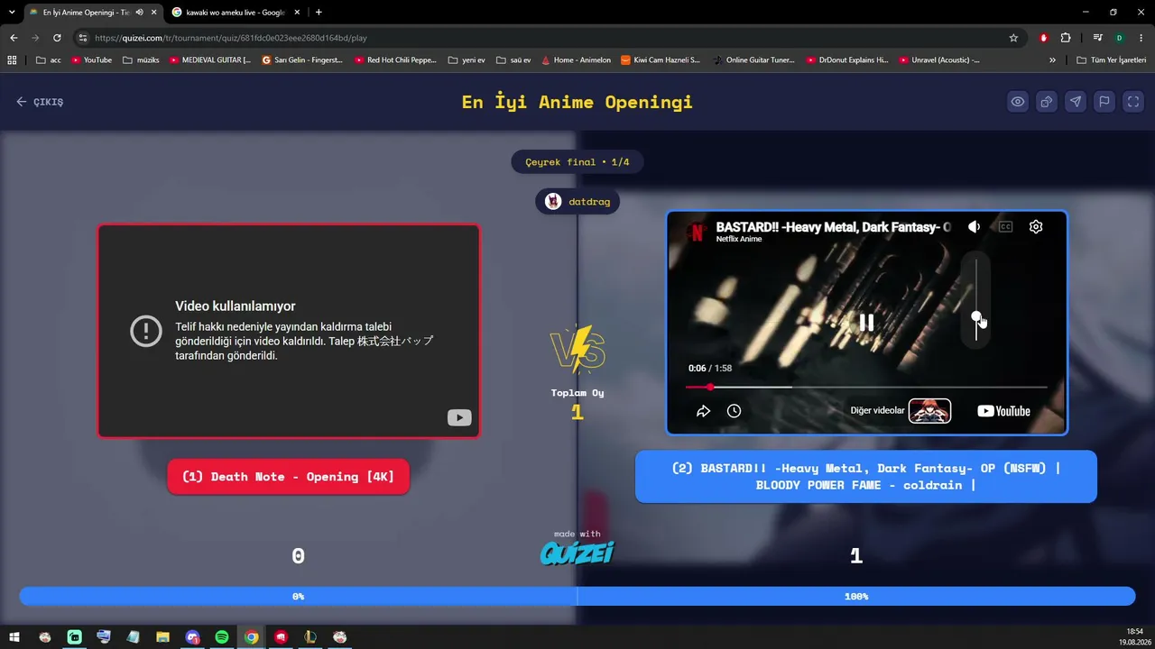Open the Home - Animelon bookmark
1155x649 pixels.
coord(576,60)
